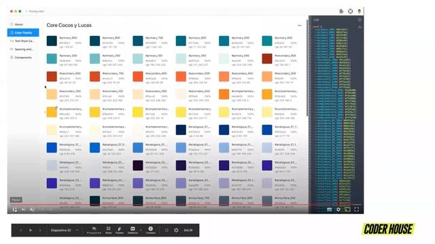
Task: Go to previous slide arrow in presenter bar
Action: 21,230
